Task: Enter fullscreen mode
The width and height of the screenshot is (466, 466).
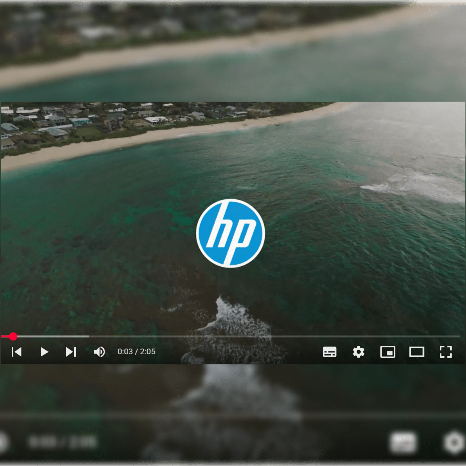Action: pos(446,352)
